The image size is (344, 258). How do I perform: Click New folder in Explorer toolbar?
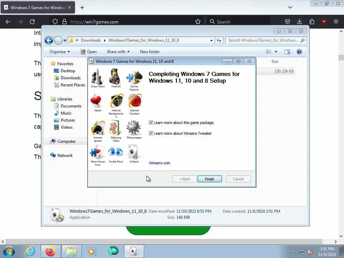(x=150, y=52)
